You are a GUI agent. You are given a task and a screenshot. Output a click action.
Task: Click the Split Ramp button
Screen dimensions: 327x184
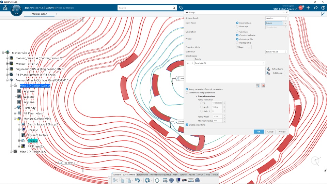point(275,73)
